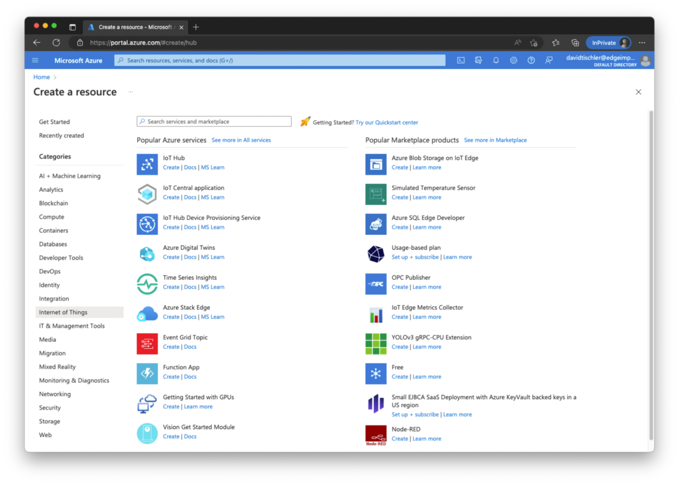Viewport: 679px width, 485px height.
Task: Refresh the browser page
Action: pyautogui.click(x=56, y=43)
